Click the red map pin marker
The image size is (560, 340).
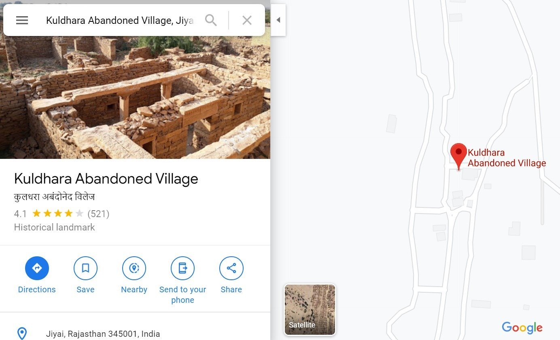458,156
